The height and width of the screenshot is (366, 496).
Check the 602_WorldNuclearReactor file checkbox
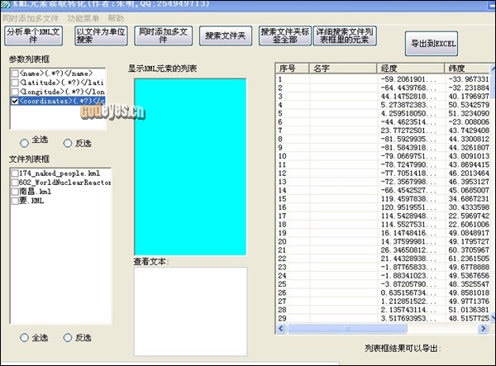click(15, 183)
